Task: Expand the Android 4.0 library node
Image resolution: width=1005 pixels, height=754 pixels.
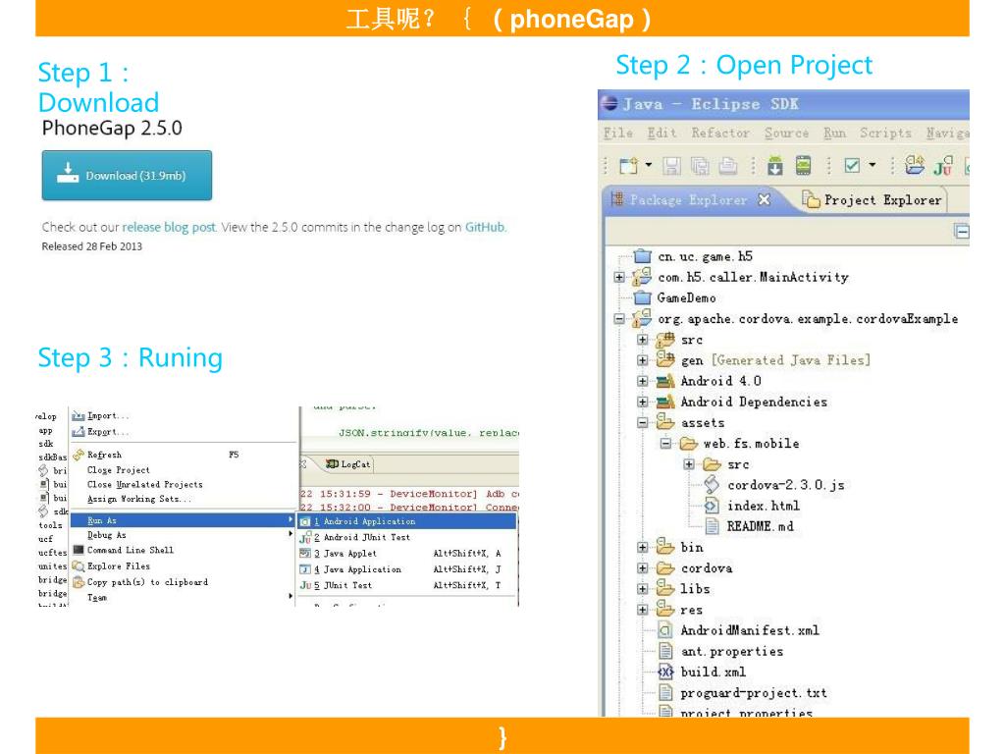Action: click(x=642, y=382)
